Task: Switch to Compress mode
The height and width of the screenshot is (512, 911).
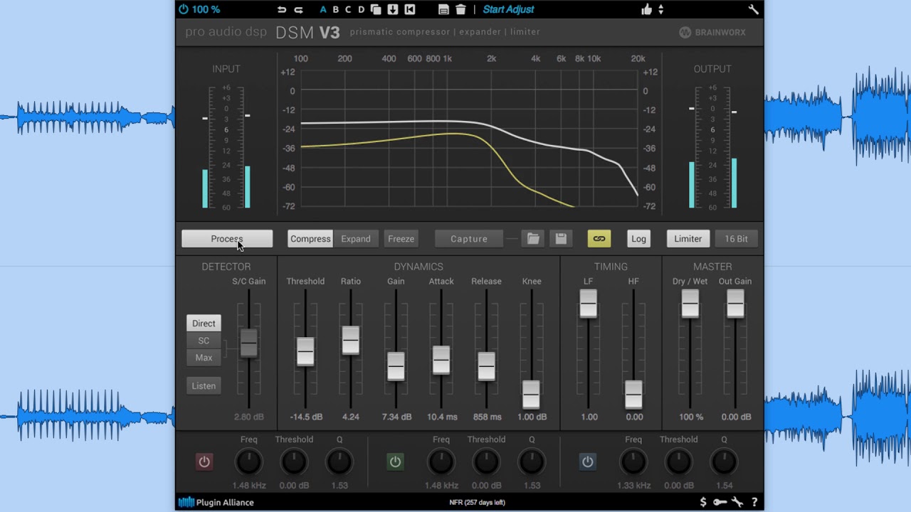Action: 310,239
